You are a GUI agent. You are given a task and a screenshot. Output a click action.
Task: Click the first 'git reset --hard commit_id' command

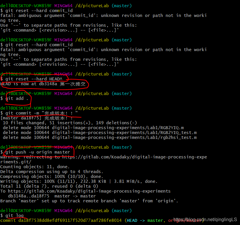point(36,11)
